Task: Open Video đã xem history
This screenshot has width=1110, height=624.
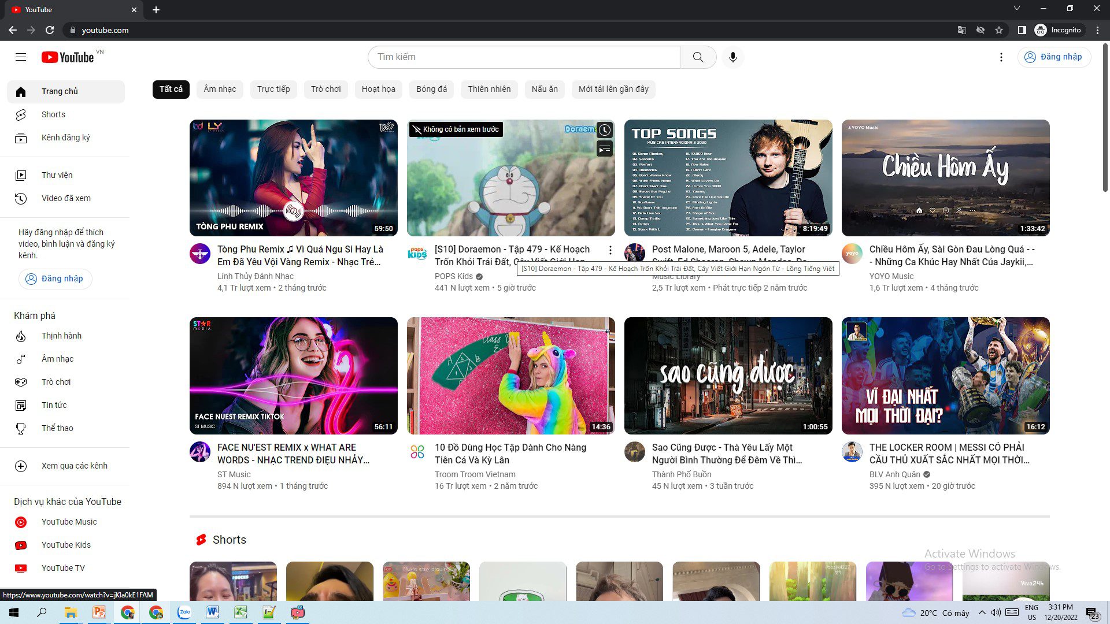Action: pyautogui.click(x=66, y=198)
